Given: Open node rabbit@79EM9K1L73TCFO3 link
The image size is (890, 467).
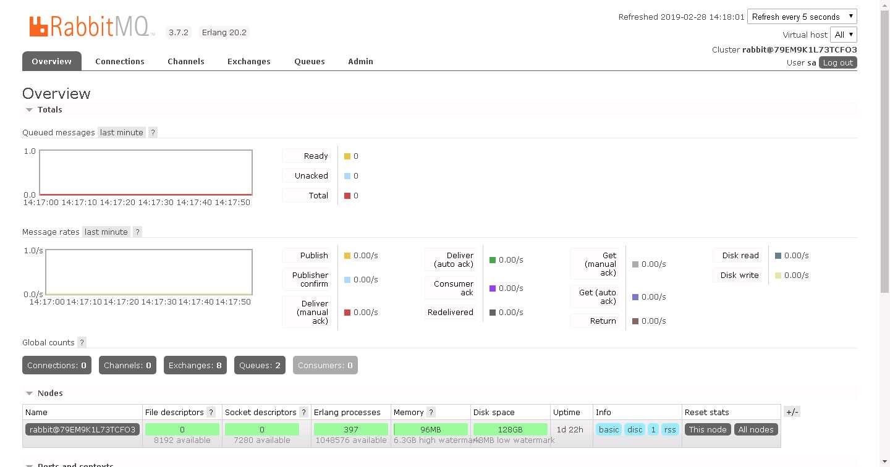Looking at the screenshot, I should pos(83,429).
